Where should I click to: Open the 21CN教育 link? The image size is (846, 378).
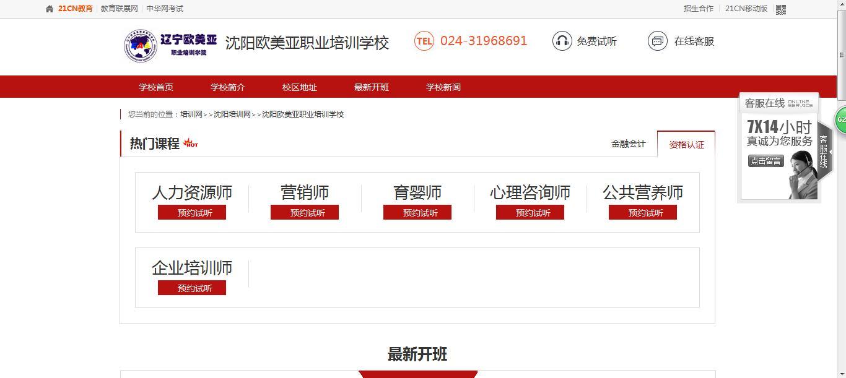tap(76, 9)
